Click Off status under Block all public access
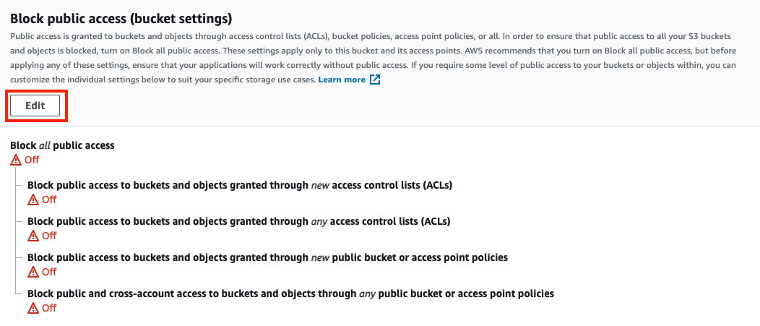The image size is (760, 326). pyautogui.click(x=32, y=160)
